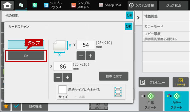This screenshot has height=112, width=190.
Task: Select the X size value field
Action: coord(63,66)
